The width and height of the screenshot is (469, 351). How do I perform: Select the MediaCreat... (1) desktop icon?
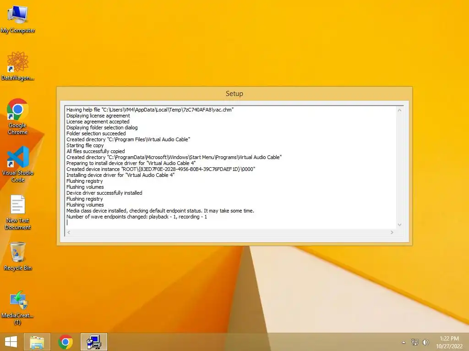pos(18,308)
